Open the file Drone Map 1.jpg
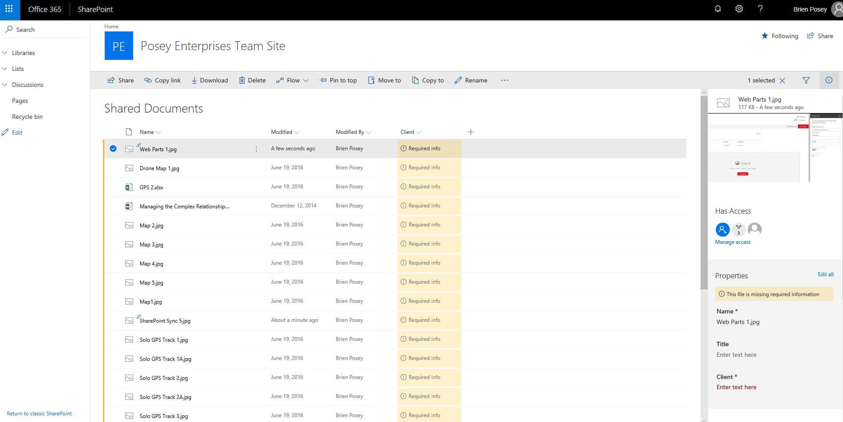This screenshot has width=843, height=422. tap(159, 168)
